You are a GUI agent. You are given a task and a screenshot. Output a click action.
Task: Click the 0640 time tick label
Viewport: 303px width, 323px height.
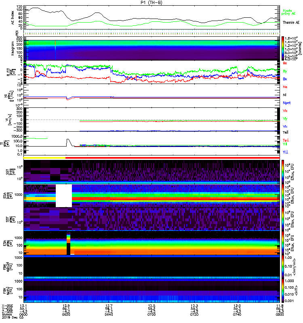point(109,315)
